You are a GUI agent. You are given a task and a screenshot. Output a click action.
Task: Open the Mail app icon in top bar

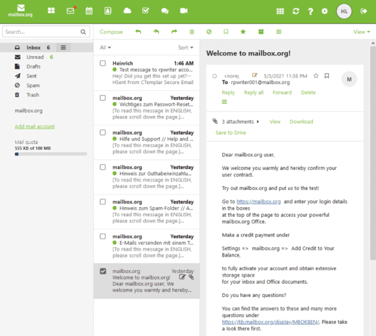pyautogui.click(x=71, y=11)
